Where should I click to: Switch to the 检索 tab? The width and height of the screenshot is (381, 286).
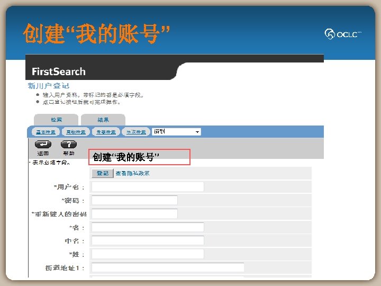[56, 120]
